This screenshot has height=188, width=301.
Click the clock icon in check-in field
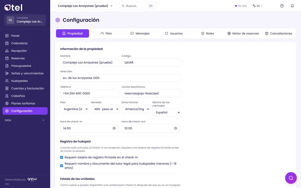(x=114, y=128)
